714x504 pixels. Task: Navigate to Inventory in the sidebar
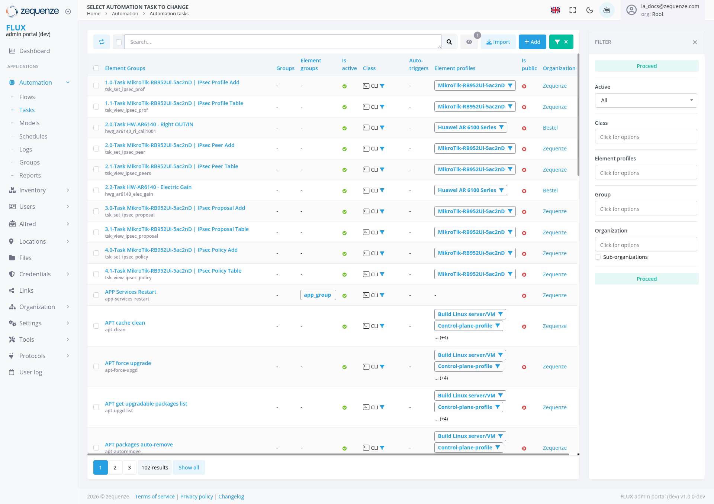click(32, 190)
